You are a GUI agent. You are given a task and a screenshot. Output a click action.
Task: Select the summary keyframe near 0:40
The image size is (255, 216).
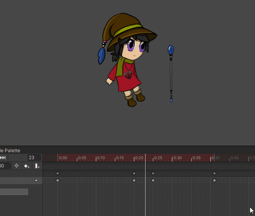215,173
